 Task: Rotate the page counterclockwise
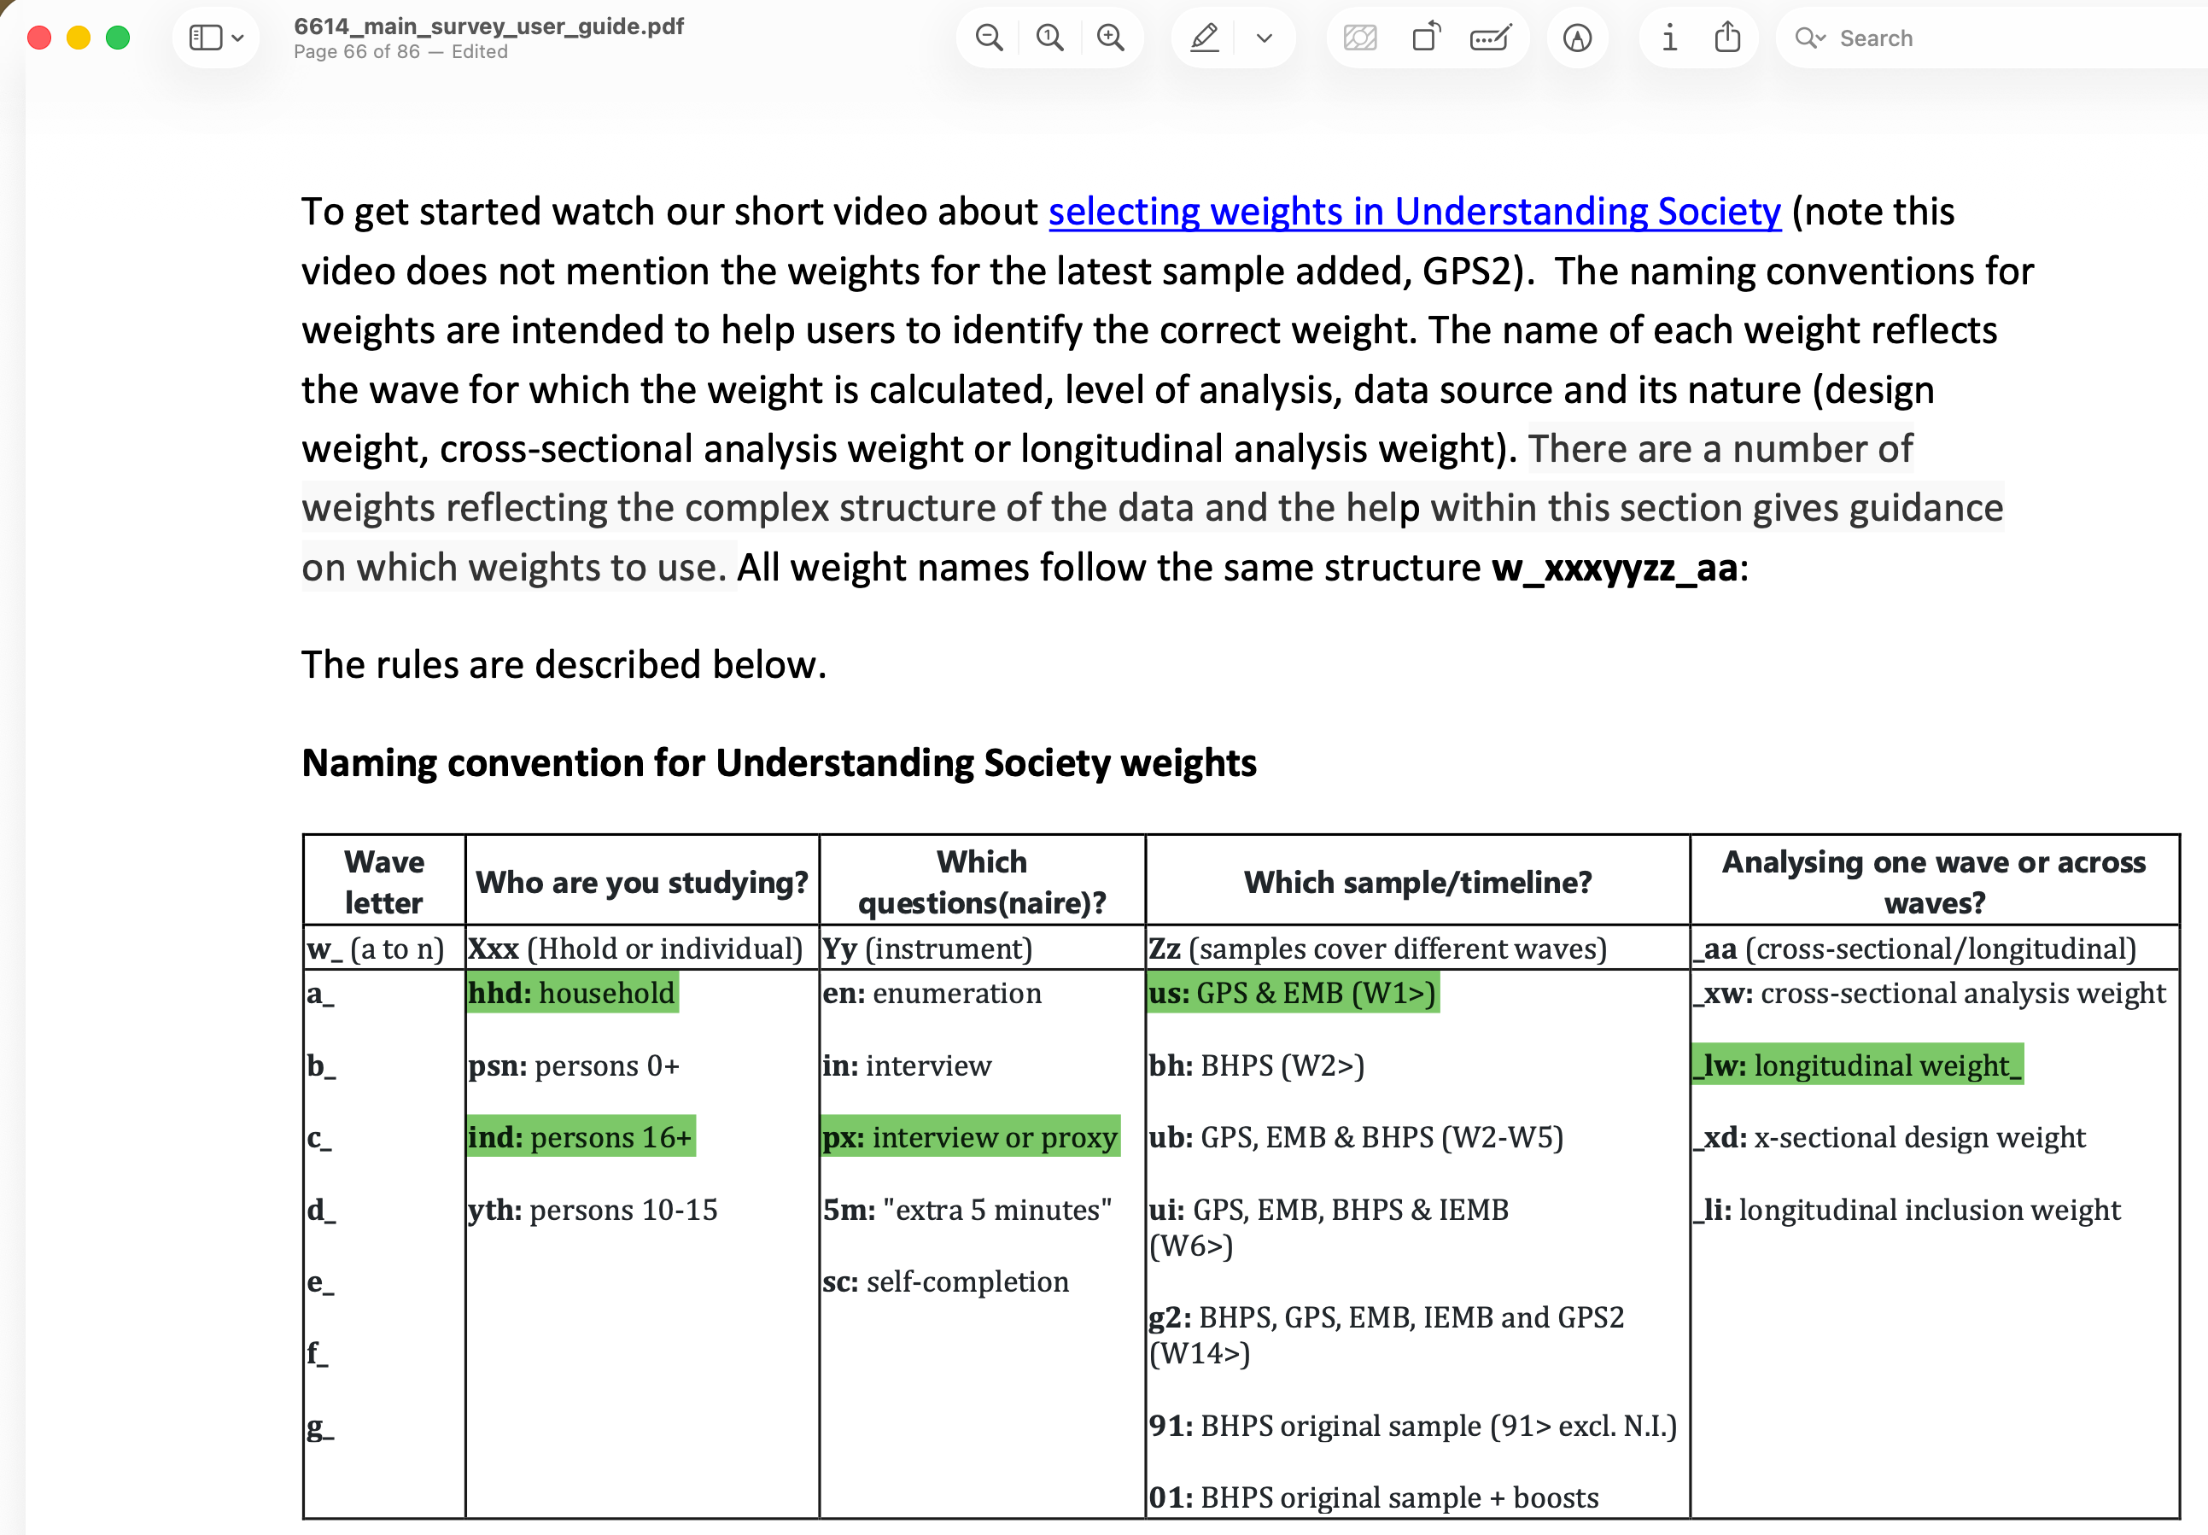[1425, 37]
